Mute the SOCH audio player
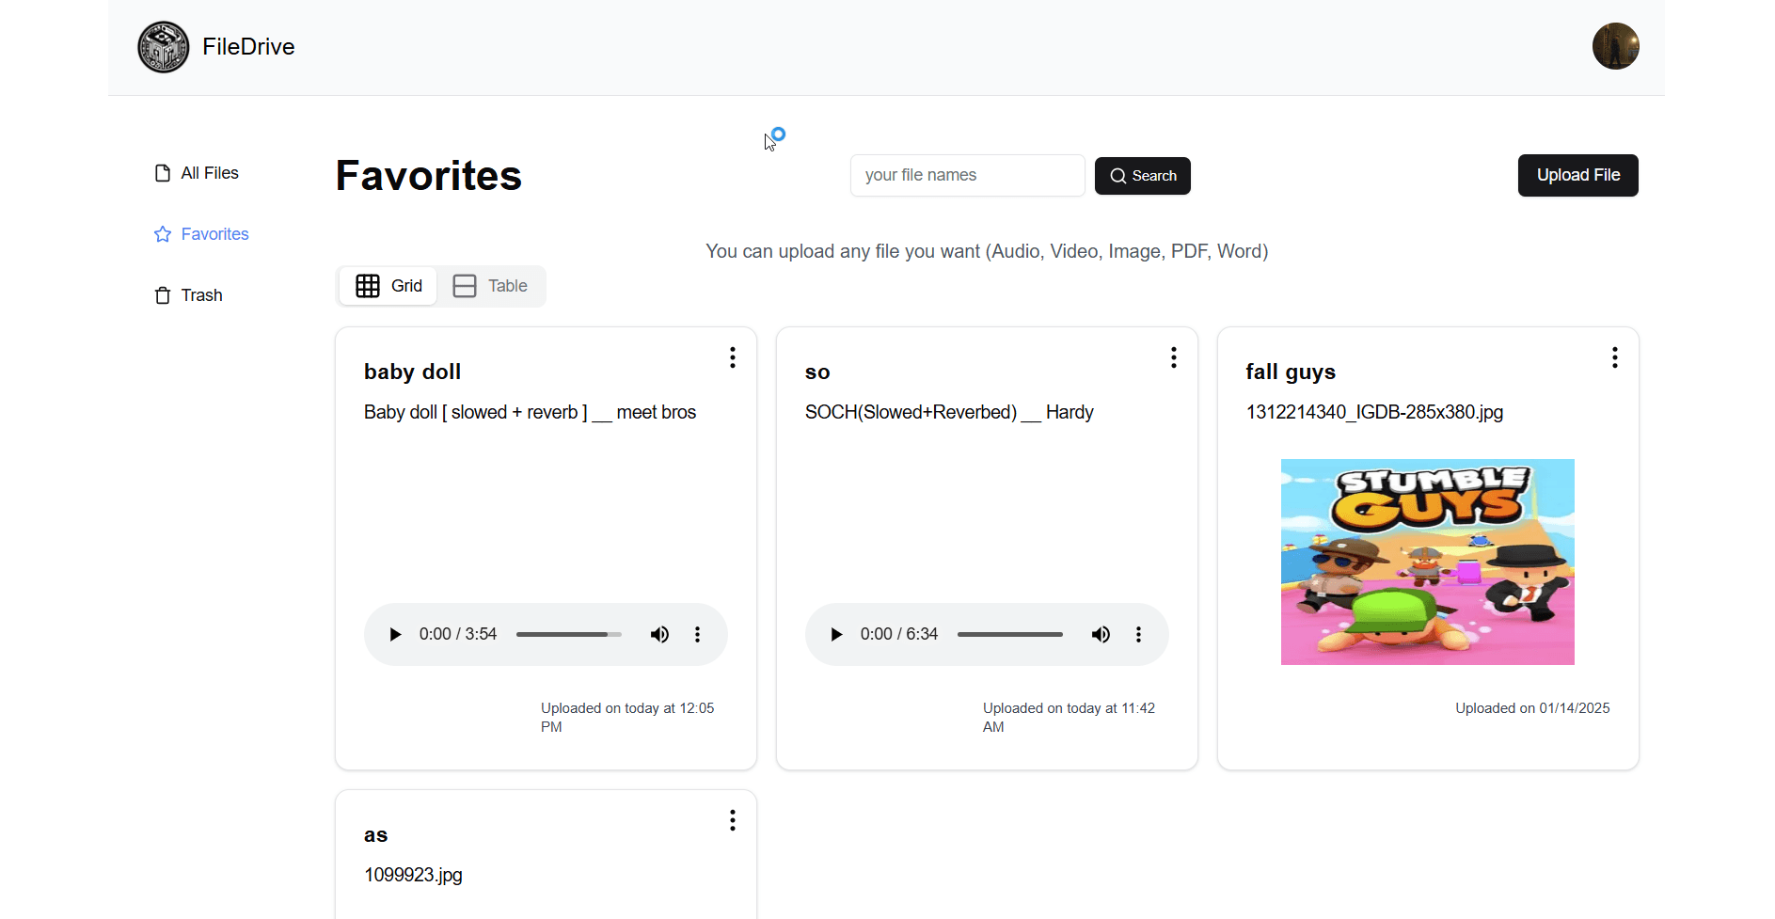The width and height of the screenshot is (1775, 919). [x=1101, y=635]
